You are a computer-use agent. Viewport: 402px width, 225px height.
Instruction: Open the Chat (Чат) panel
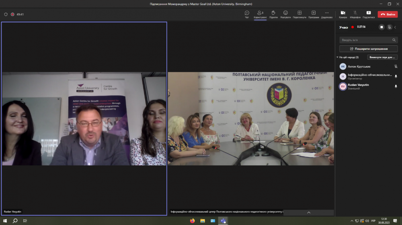pos(247,14)
